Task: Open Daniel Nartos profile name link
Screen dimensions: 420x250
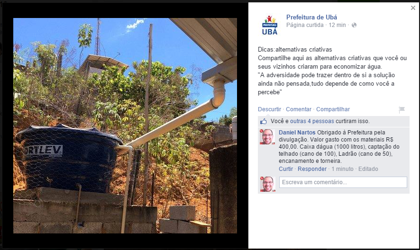Action: pos(297,132)
